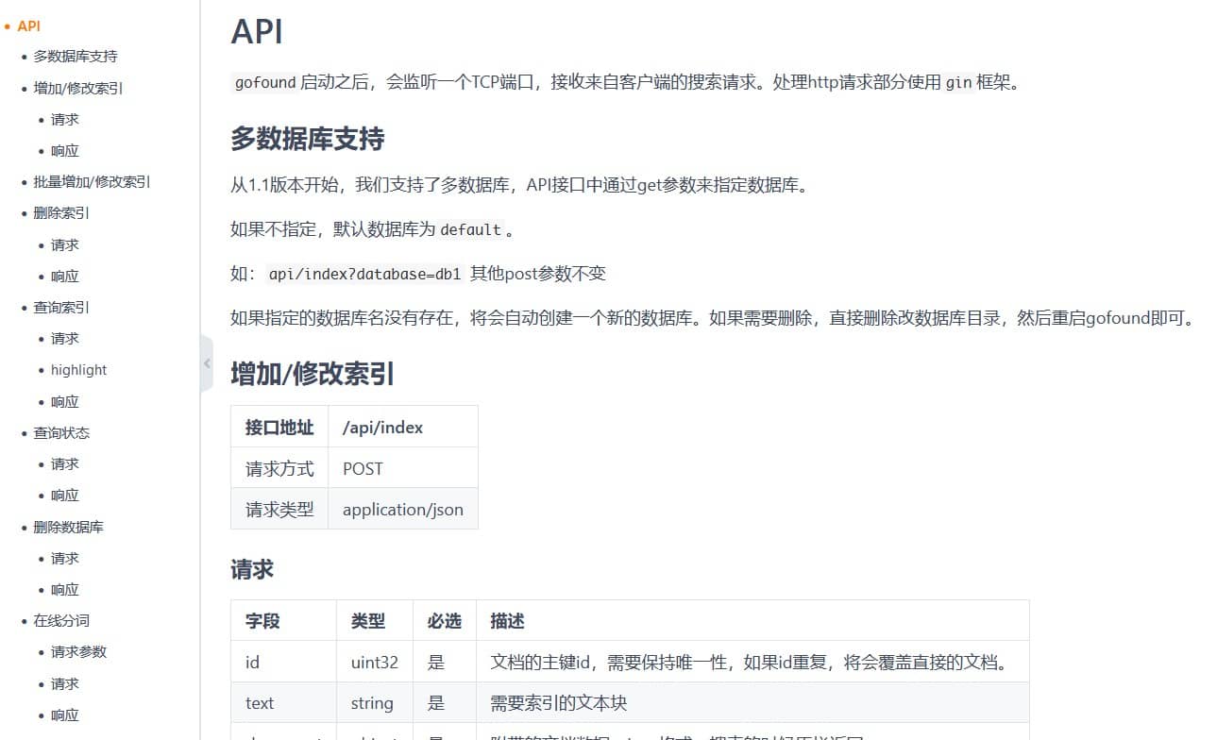Viewport: 1217px width, 740px height.
Task: Select 增加/修改索引 in the sidebar
Action: click(x=78, y=89)
